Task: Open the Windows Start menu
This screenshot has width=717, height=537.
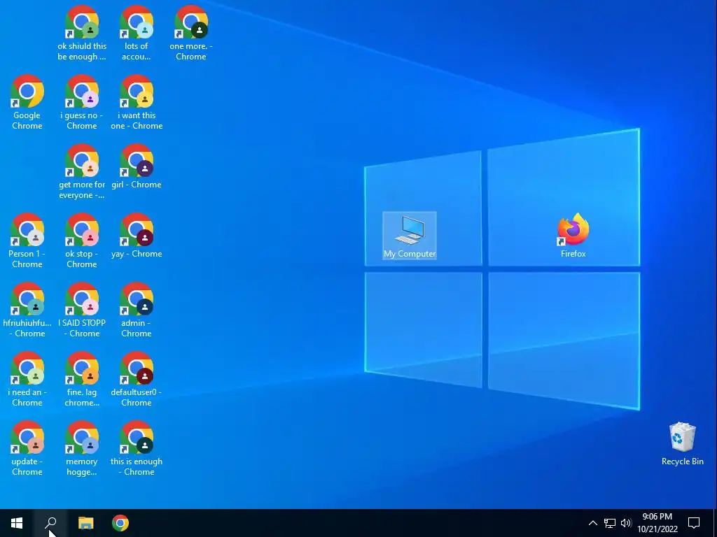Action: coord(17,523)
